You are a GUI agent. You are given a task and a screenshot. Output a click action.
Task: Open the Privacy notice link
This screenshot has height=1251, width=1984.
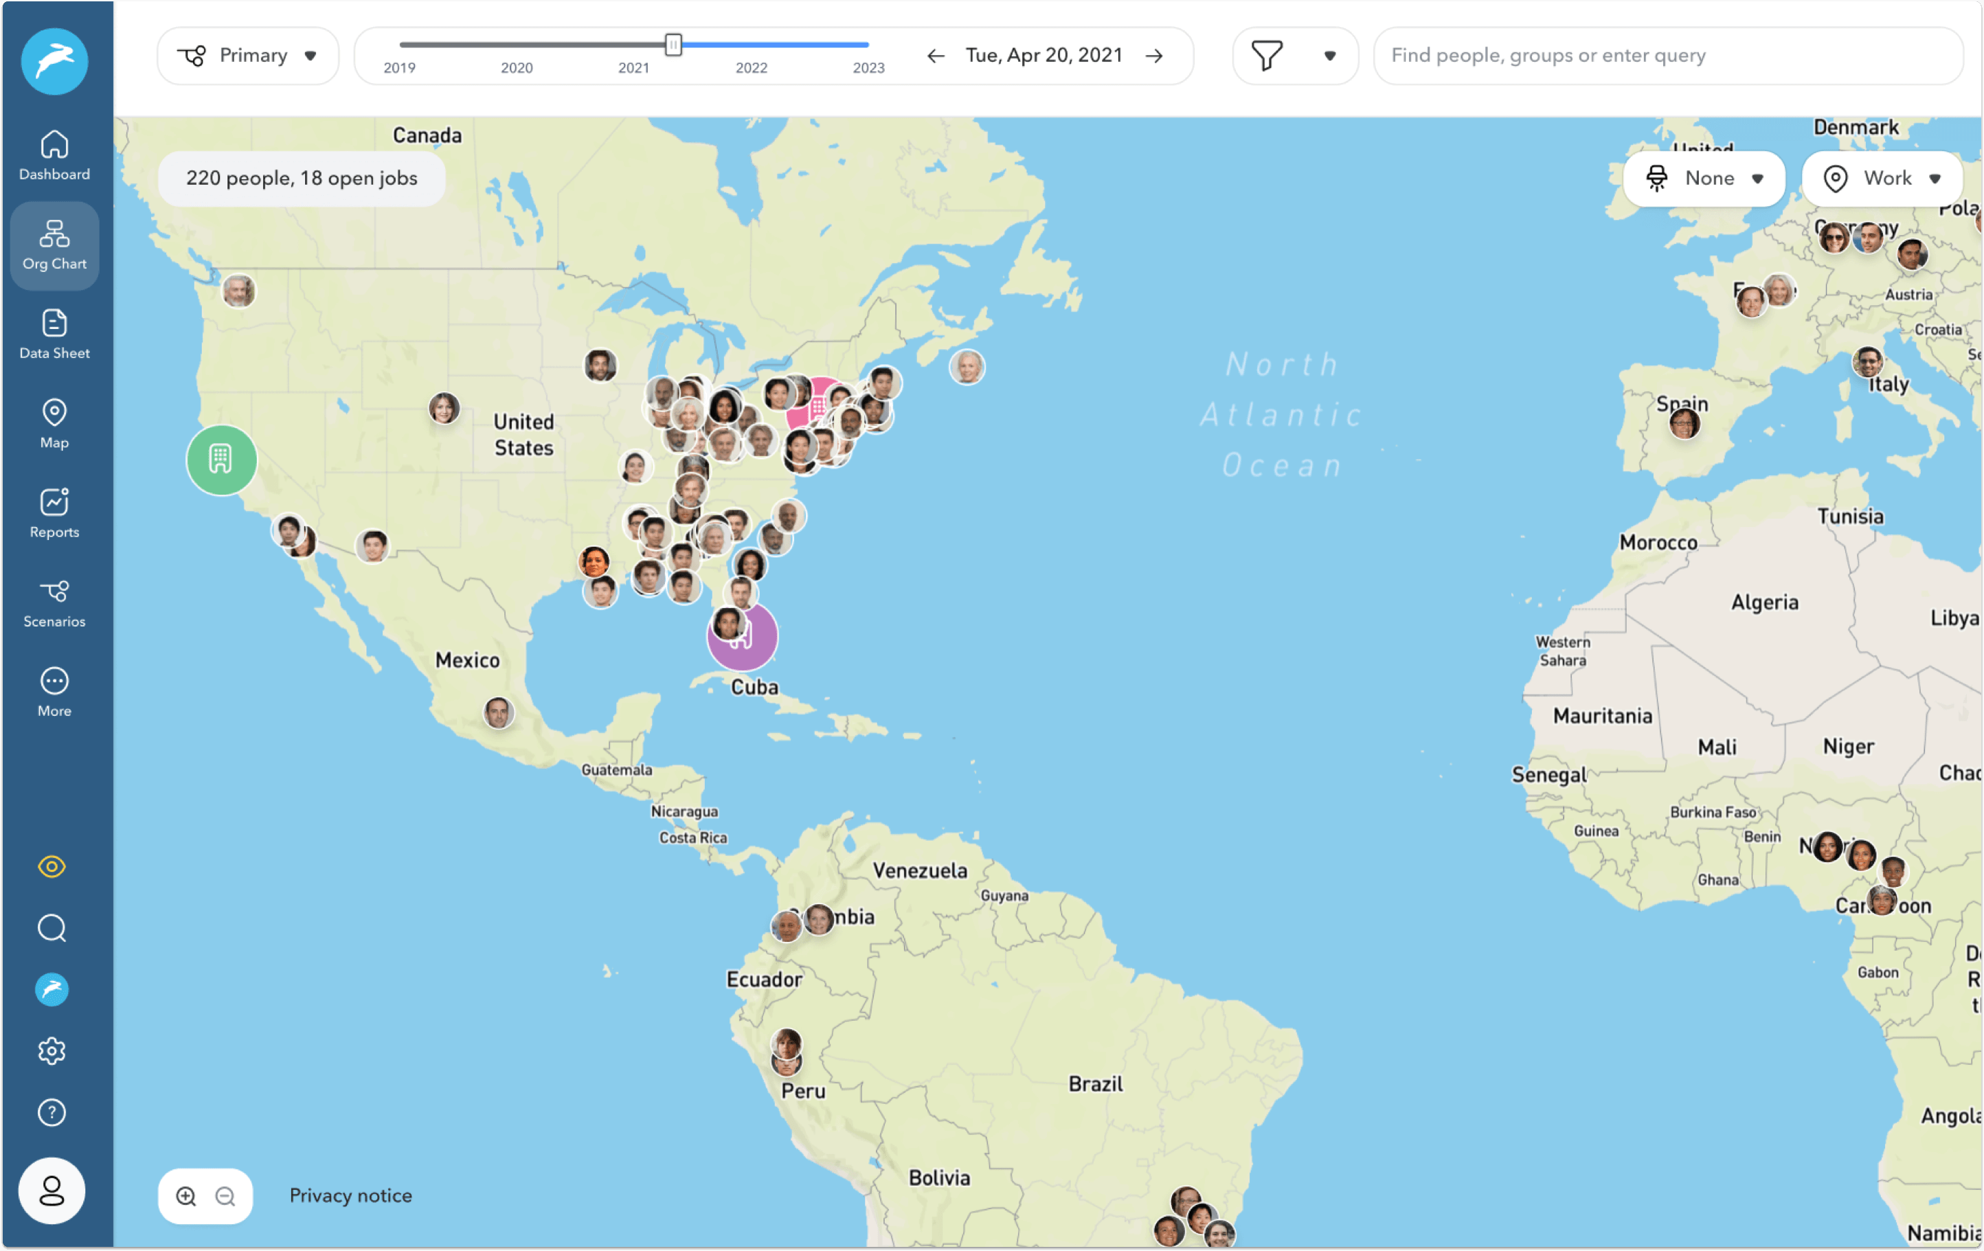coord(350,1195)
